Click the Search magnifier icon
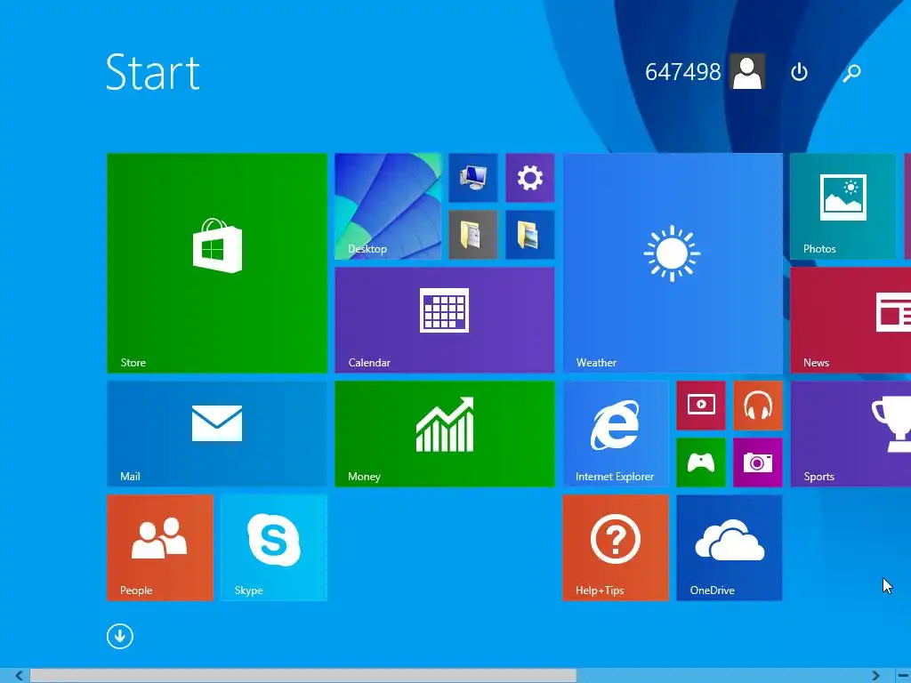 click(x=851, y=73)
